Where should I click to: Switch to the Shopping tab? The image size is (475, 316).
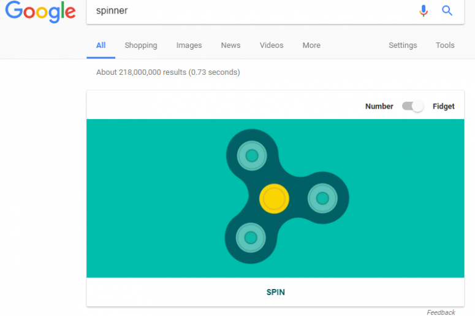(141, 45)
